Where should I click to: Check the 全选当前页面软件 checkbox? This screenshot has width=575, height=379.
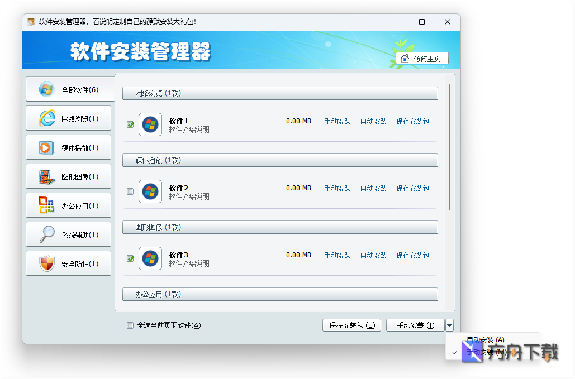click(130, 325)
